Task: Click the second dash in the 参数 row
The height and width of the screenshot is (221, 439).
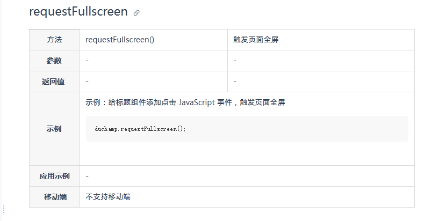Action: [235, 61]
